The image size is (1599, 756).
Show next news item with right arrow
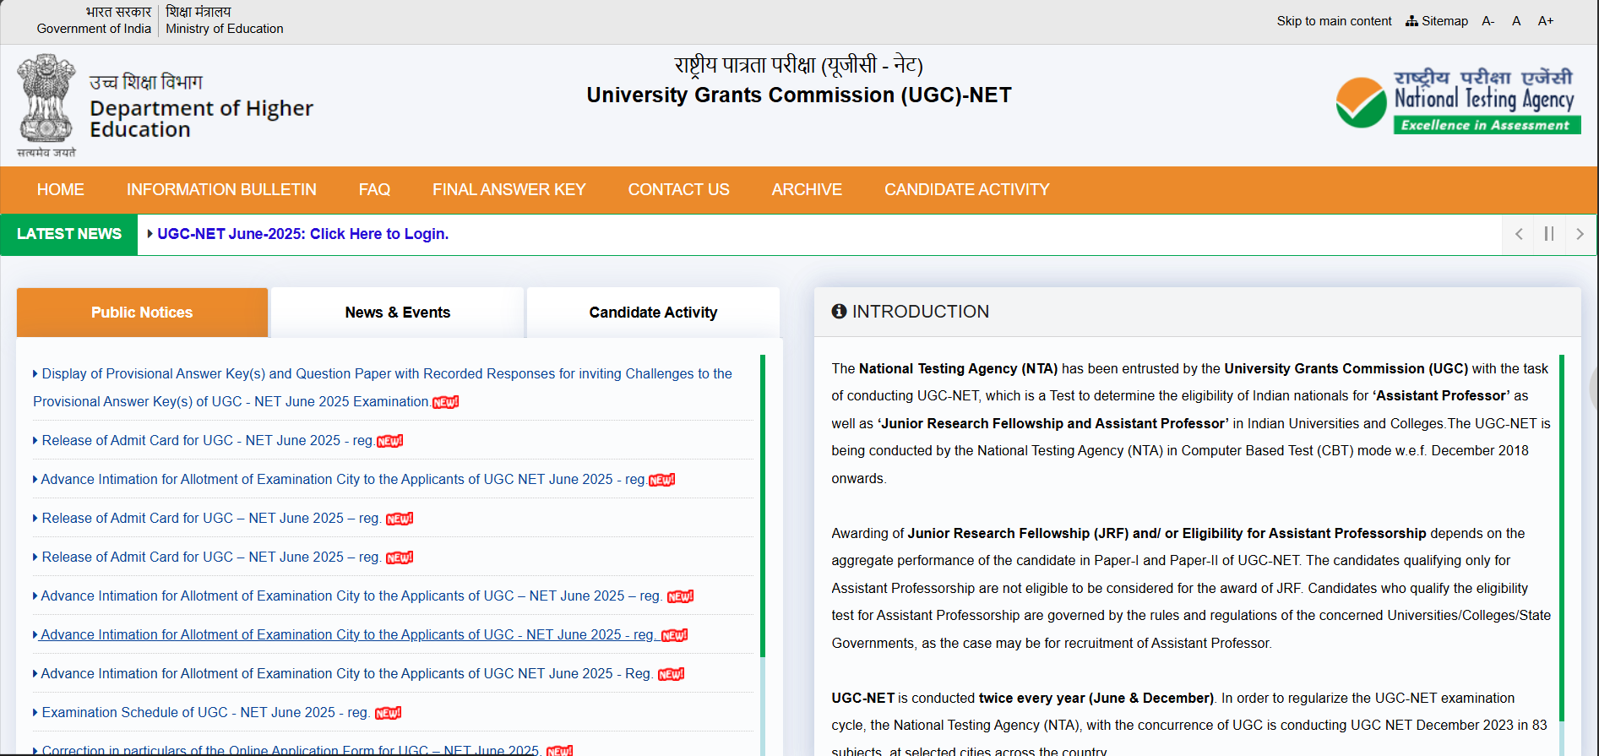click(x=1580, y=234)
